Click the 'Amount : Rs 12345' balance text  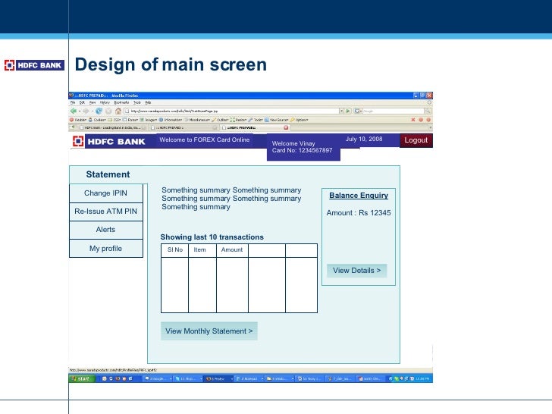tap(359, 213)
